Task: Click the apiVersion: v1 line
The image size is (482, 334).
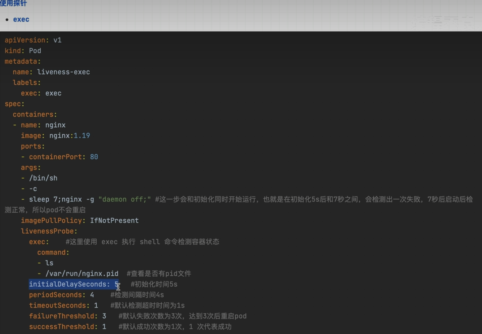Action: coord(33,40)
